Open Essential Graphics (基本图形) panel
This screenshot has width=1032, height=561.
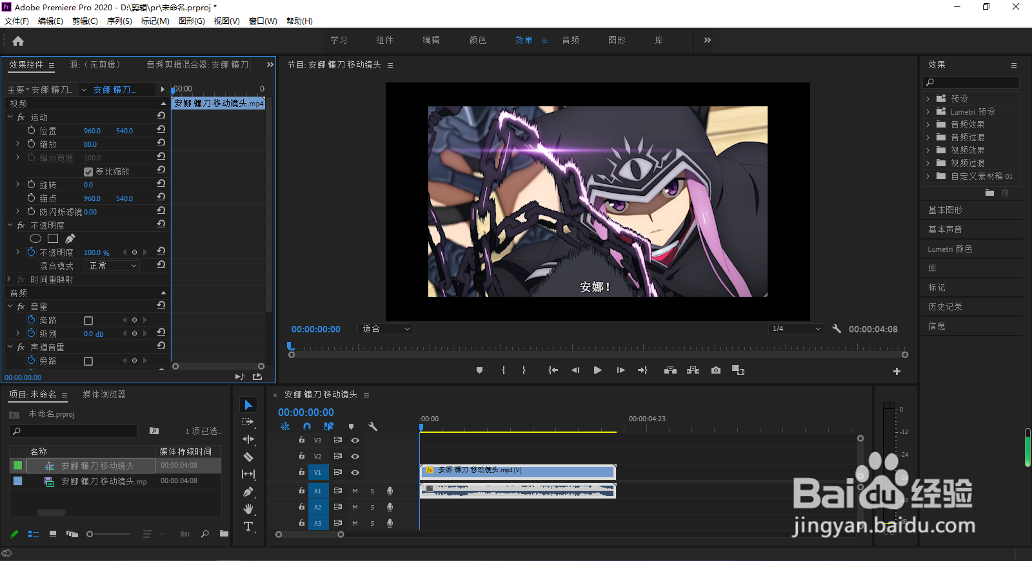[945, 210]
